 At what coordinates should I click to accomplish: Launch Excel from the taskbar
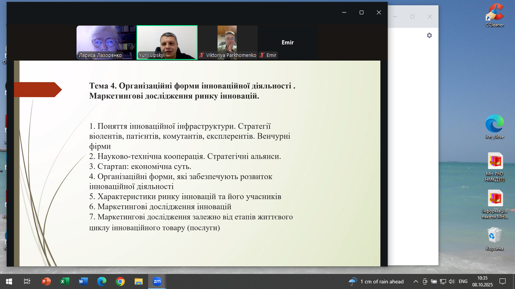(65, 281)
